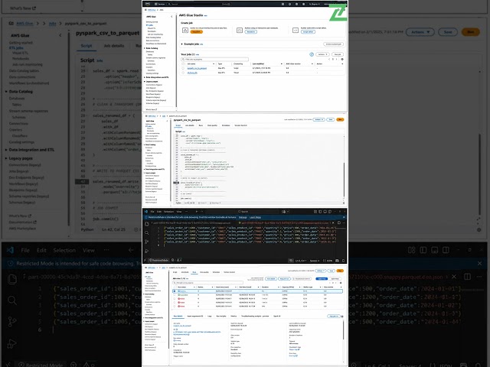This screenshot has width=490, height=367.
Task: Refresh the Your jobs list
Action: coord(312,54)
